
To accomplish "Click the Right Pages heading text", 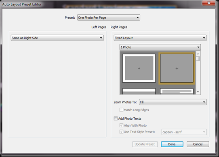I will (x=119, y=27).
